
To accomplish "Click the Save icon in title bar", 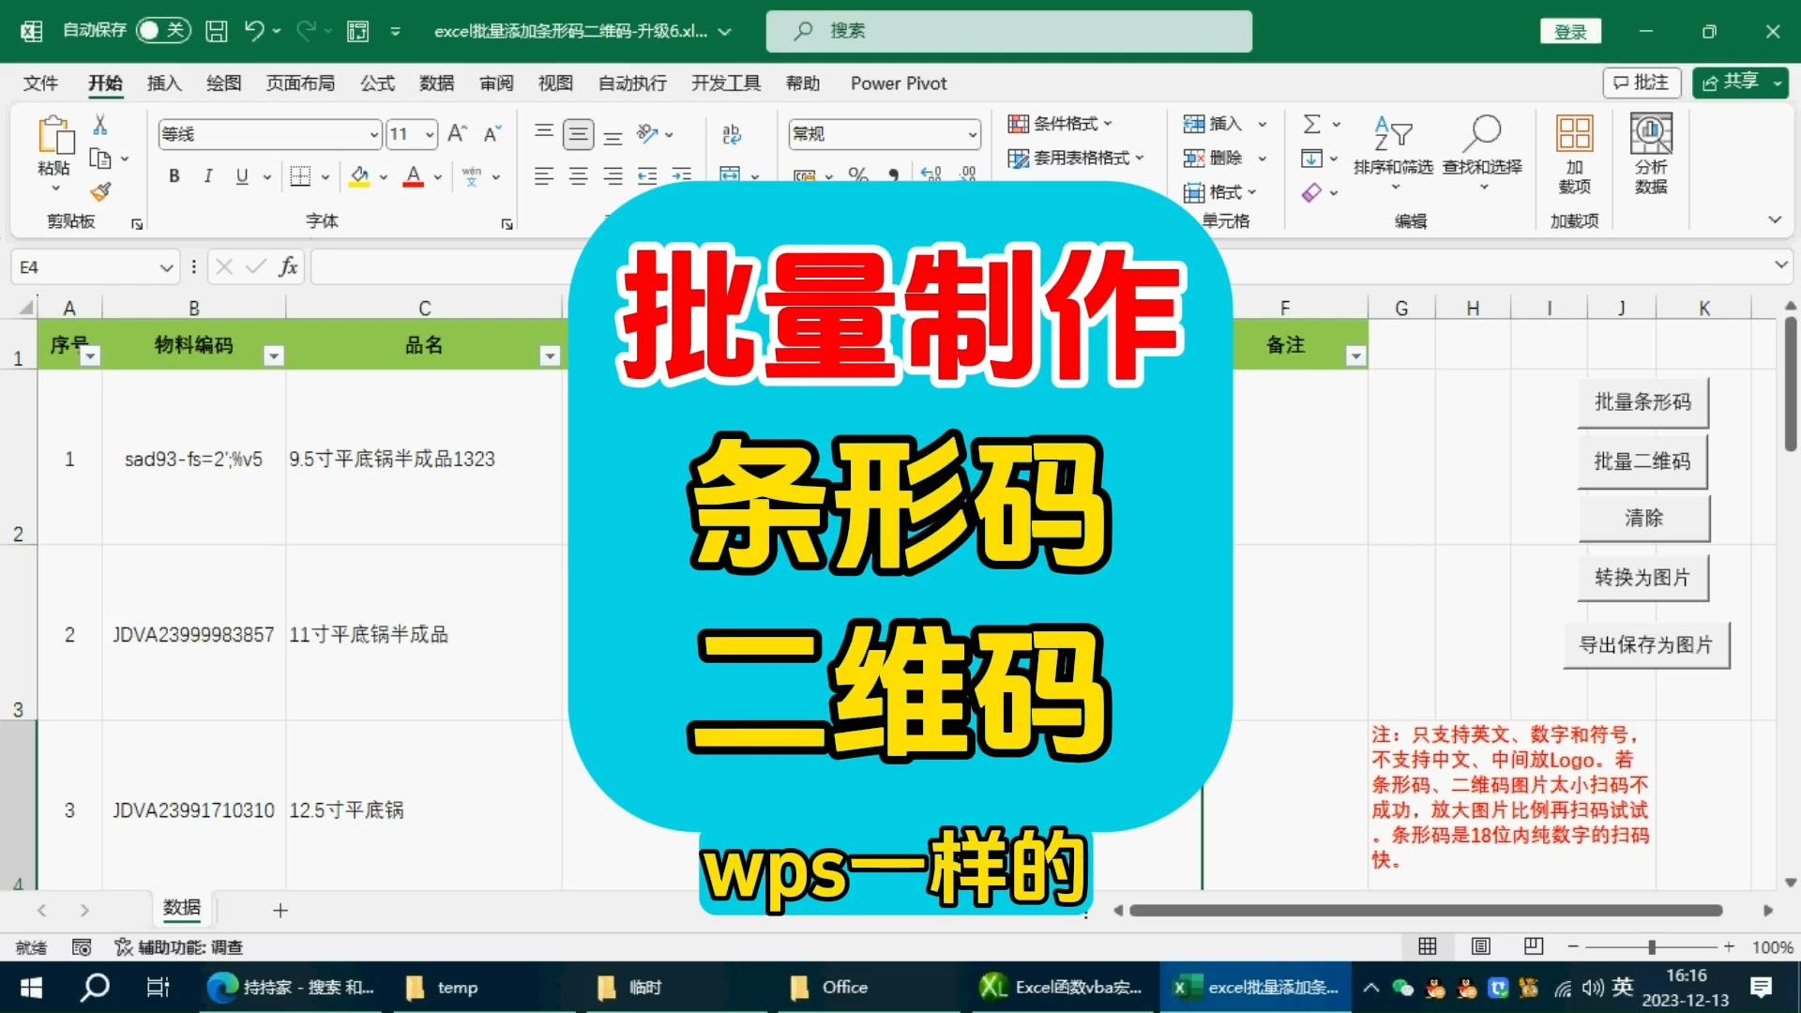I will point(217,31).
